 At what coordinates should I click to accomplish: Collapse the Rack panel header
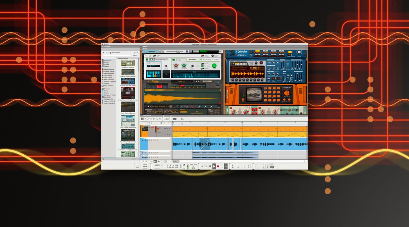(141, 49)
